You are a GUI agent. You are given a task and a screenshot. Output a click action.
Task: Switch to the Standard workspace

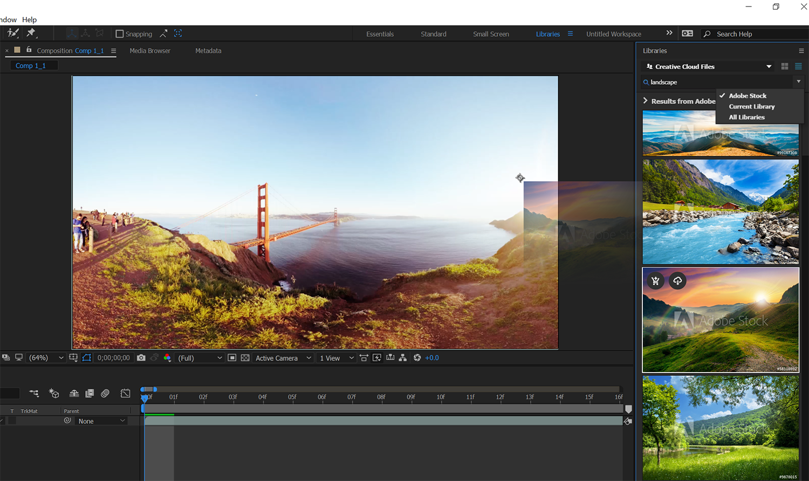point(433,33)
